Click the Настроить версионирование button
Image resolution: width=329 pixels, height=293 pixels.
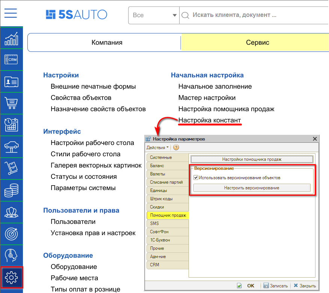point(252,187)
